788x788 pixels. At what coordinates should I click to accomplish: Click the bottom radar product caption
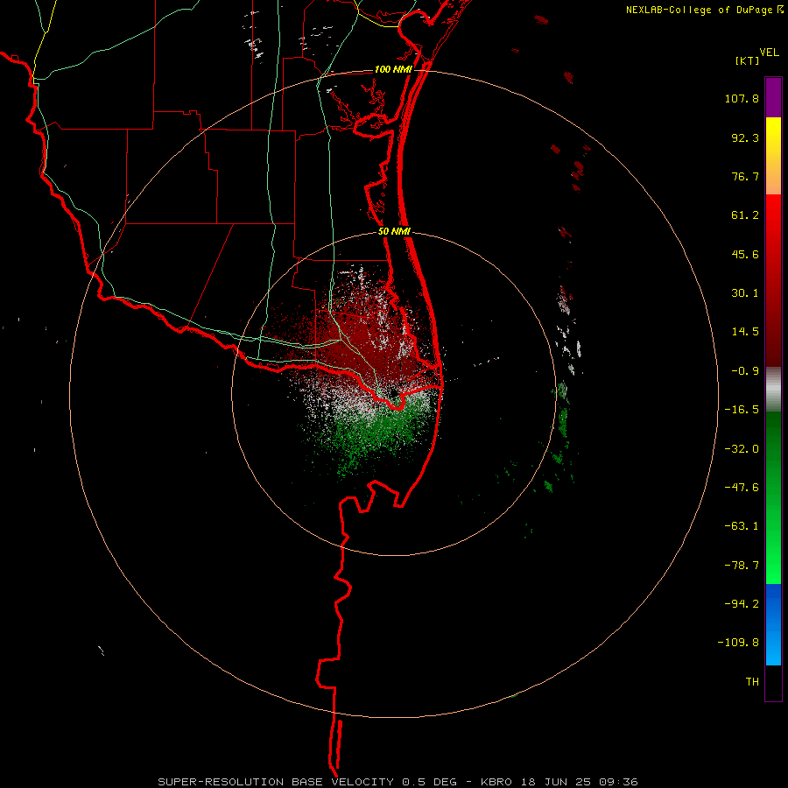coord(398,782)
